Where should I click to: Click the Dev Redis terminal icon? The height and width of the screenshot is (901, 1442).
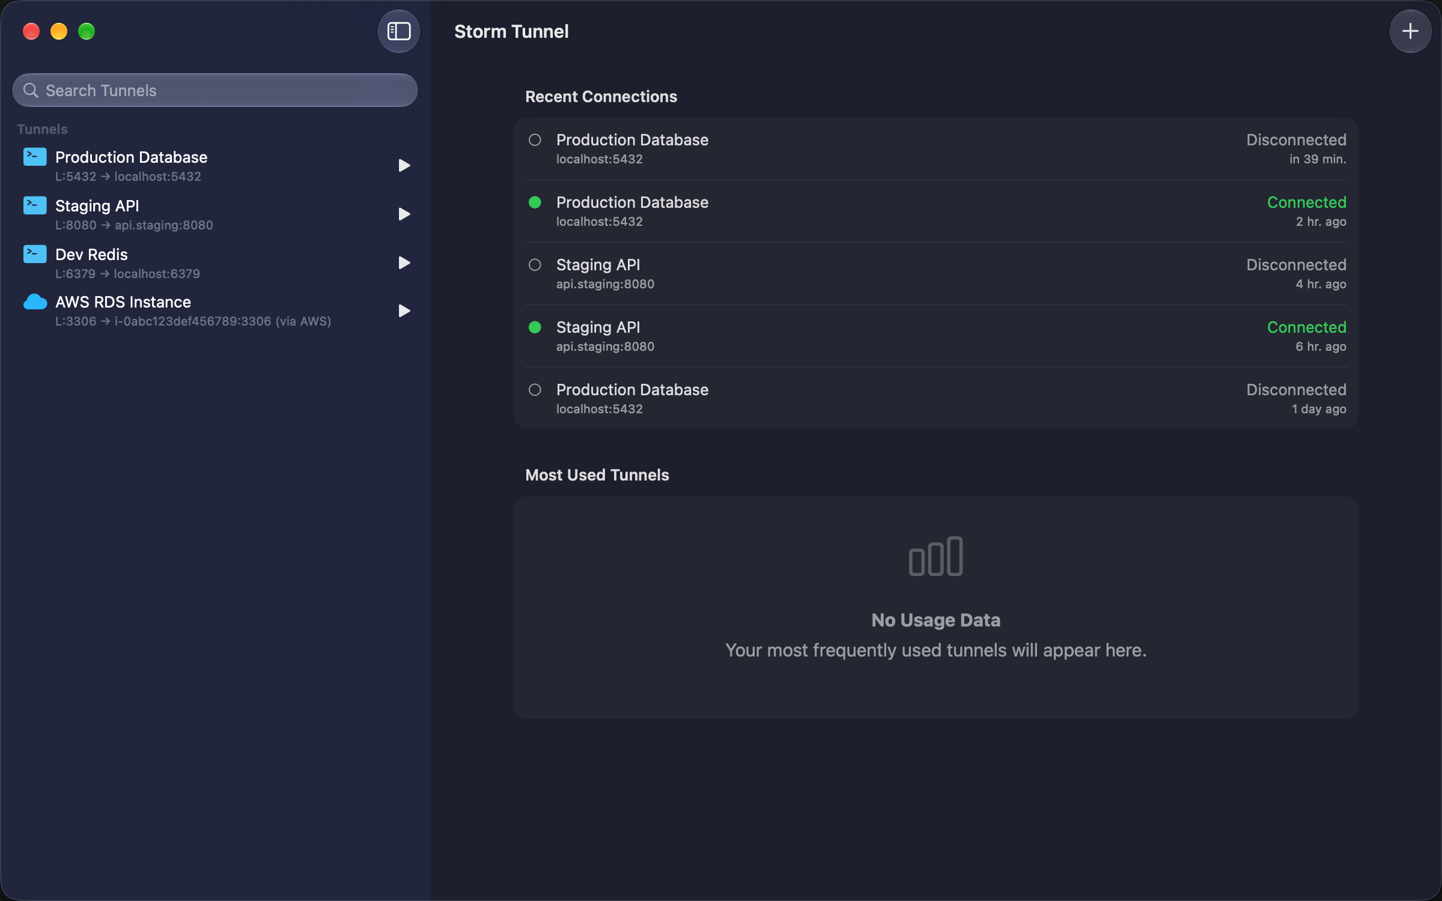coord(35,254)
